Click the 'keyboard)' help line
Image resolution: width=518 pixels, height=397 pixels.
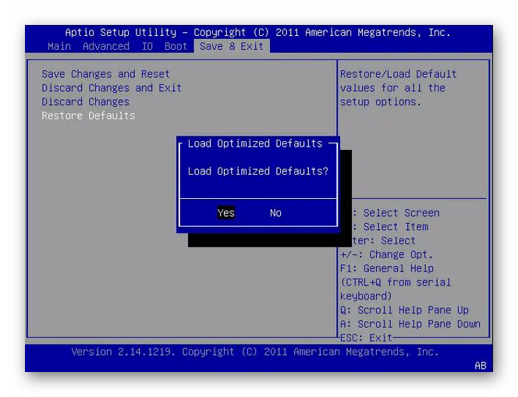click(366, 296)
